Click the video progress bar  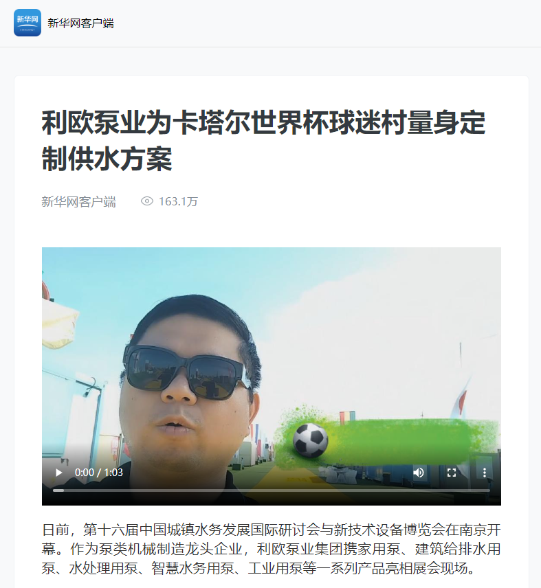pos(272,490)
